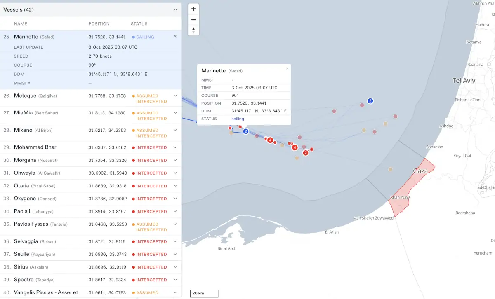Zoom out of the map
Screen dimensions: 495x299
pos(193,19)
